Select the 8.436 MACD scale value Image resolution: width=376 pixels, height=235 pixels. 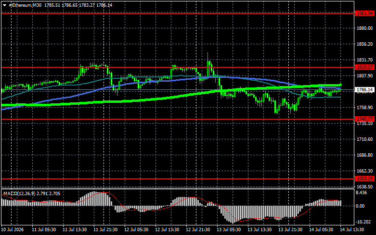point(362,193)
